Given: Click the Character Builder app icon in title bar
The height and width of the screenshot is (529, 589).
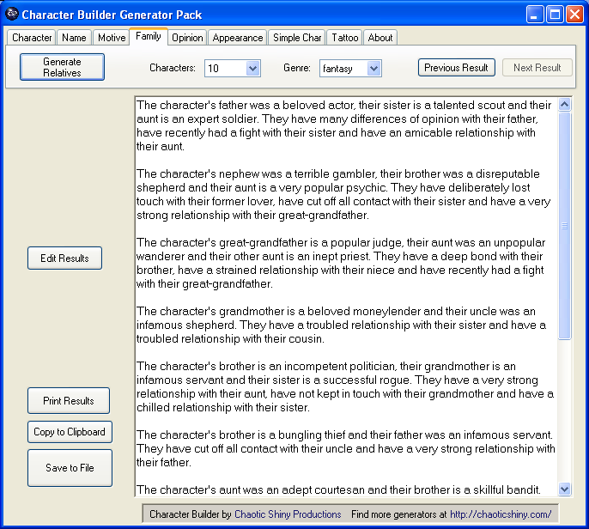Looking at the screenshot, I should 12,15.
